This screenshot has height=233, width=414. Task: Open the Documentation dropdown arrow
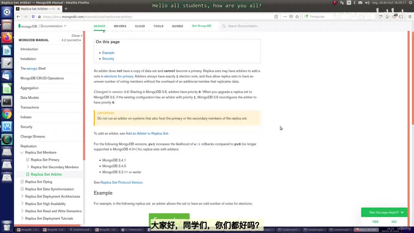pyautogui.click(x=65, y=26)
